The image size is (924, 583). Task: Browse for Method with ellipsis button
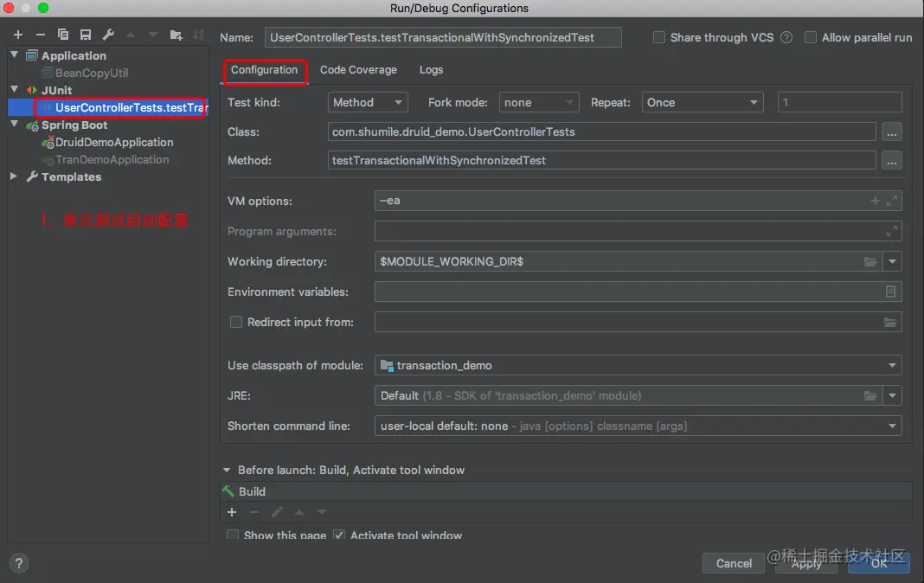[x=892, y=160]
